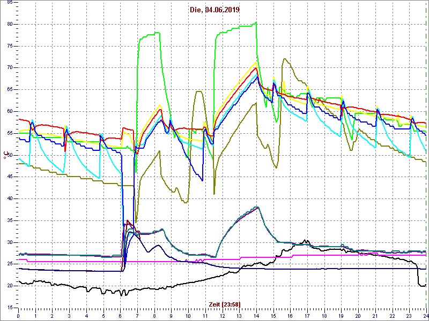Click hour 5 on the time axis

[x=103, y=316]
